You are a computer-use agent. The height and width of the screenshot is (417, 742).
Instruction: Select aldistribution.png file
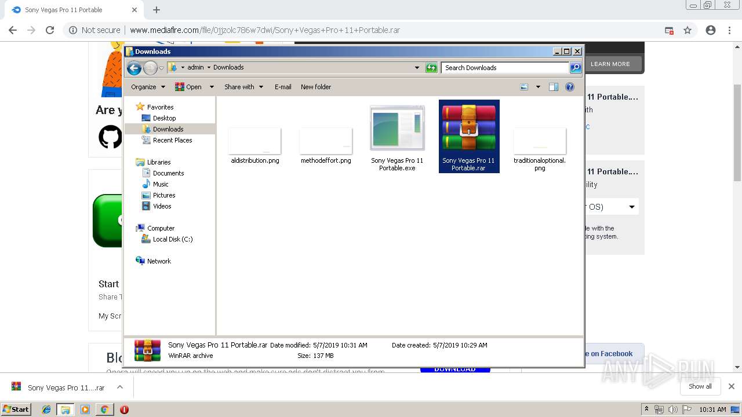[x=255, y=145]
